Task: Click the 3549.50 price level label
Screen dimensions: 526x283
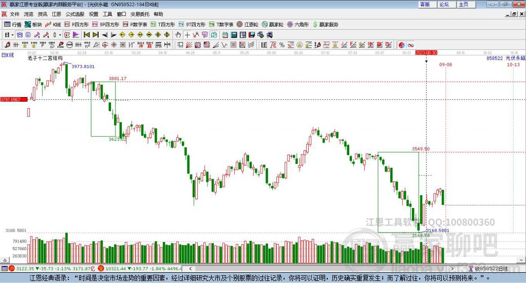Action: (x=421, y=149)
